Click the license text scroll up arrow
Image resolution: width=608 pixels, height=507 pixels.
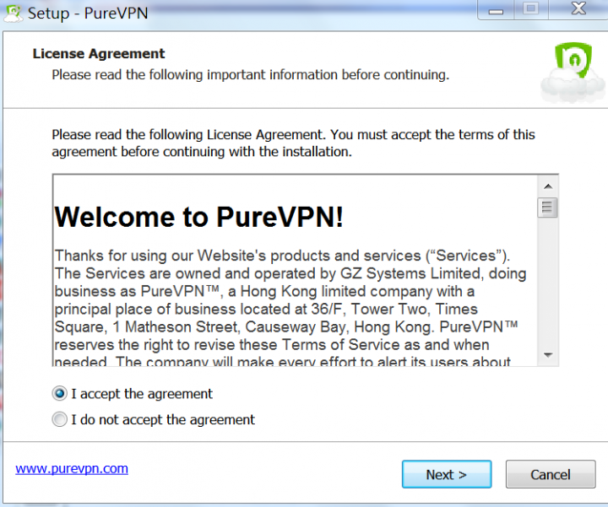coord(548,186)
